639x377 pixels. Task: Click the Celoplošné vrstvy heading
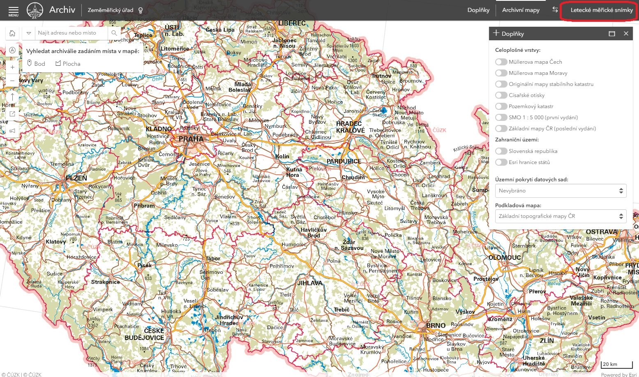click(517, 50)
